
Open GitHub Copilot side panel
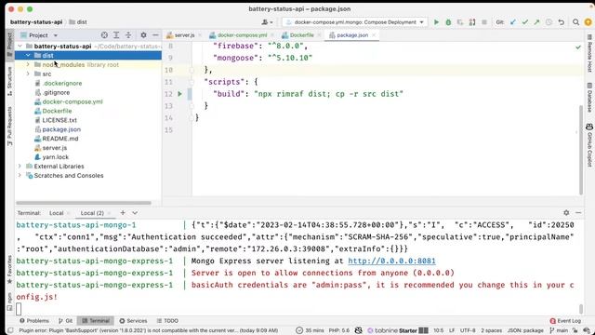point(589,145)
